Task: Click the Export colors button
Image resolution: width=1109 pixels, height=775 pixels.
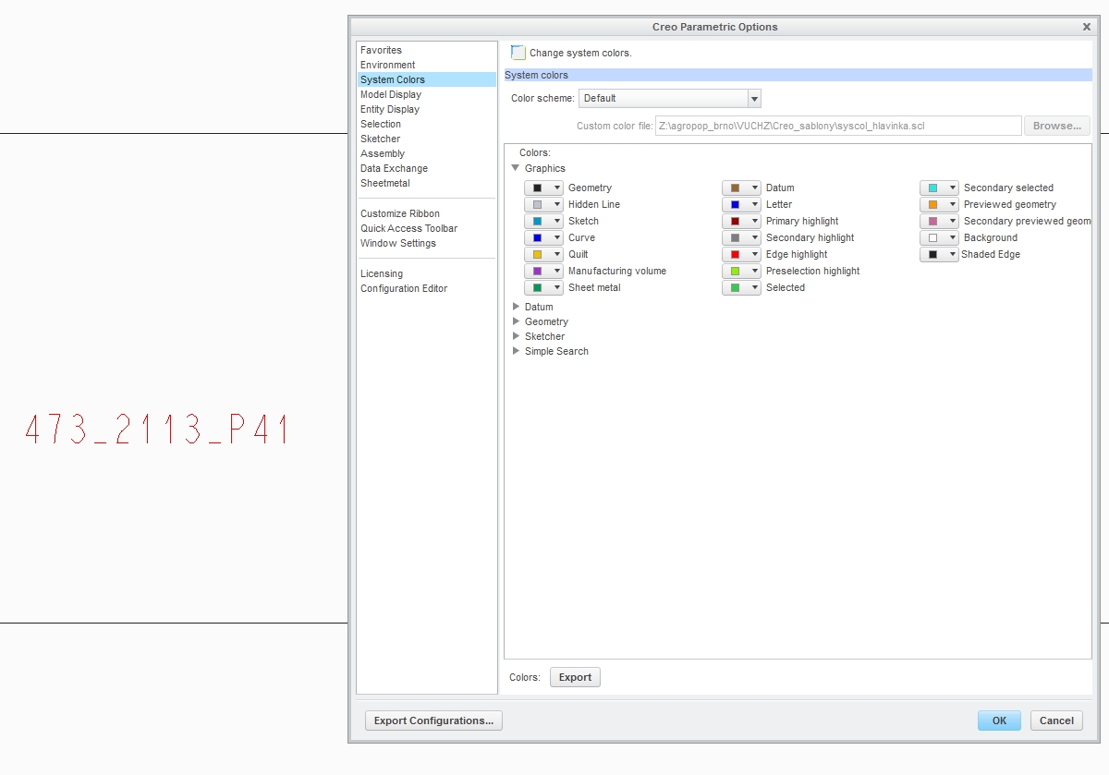Action: click(575, 677)
